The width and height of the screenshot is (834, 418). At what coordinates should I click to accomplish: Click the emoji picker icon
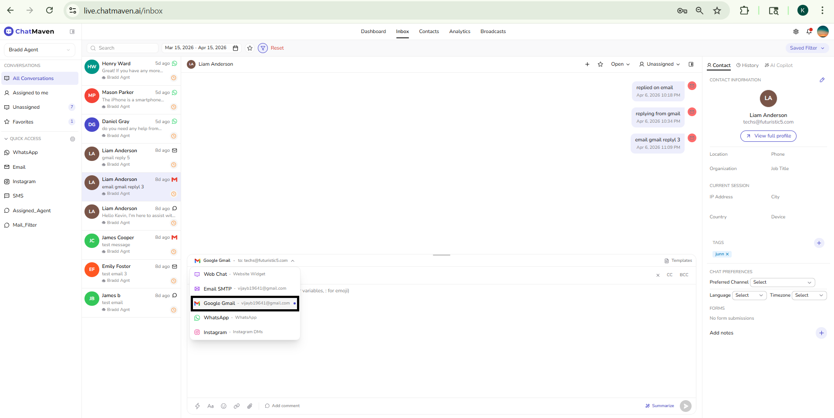click(x=223, y=406)
